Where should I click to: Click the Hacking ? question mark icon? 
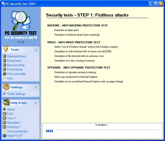tap(4, 127)
